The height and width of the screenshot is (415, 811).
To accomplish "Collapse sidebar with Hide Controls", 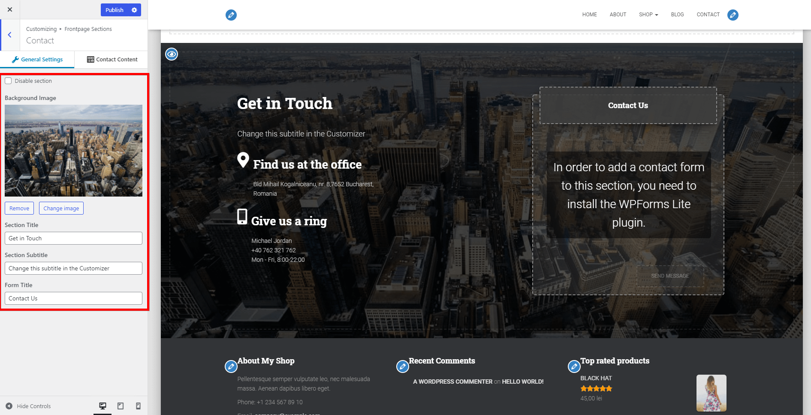I will [28, 406].
